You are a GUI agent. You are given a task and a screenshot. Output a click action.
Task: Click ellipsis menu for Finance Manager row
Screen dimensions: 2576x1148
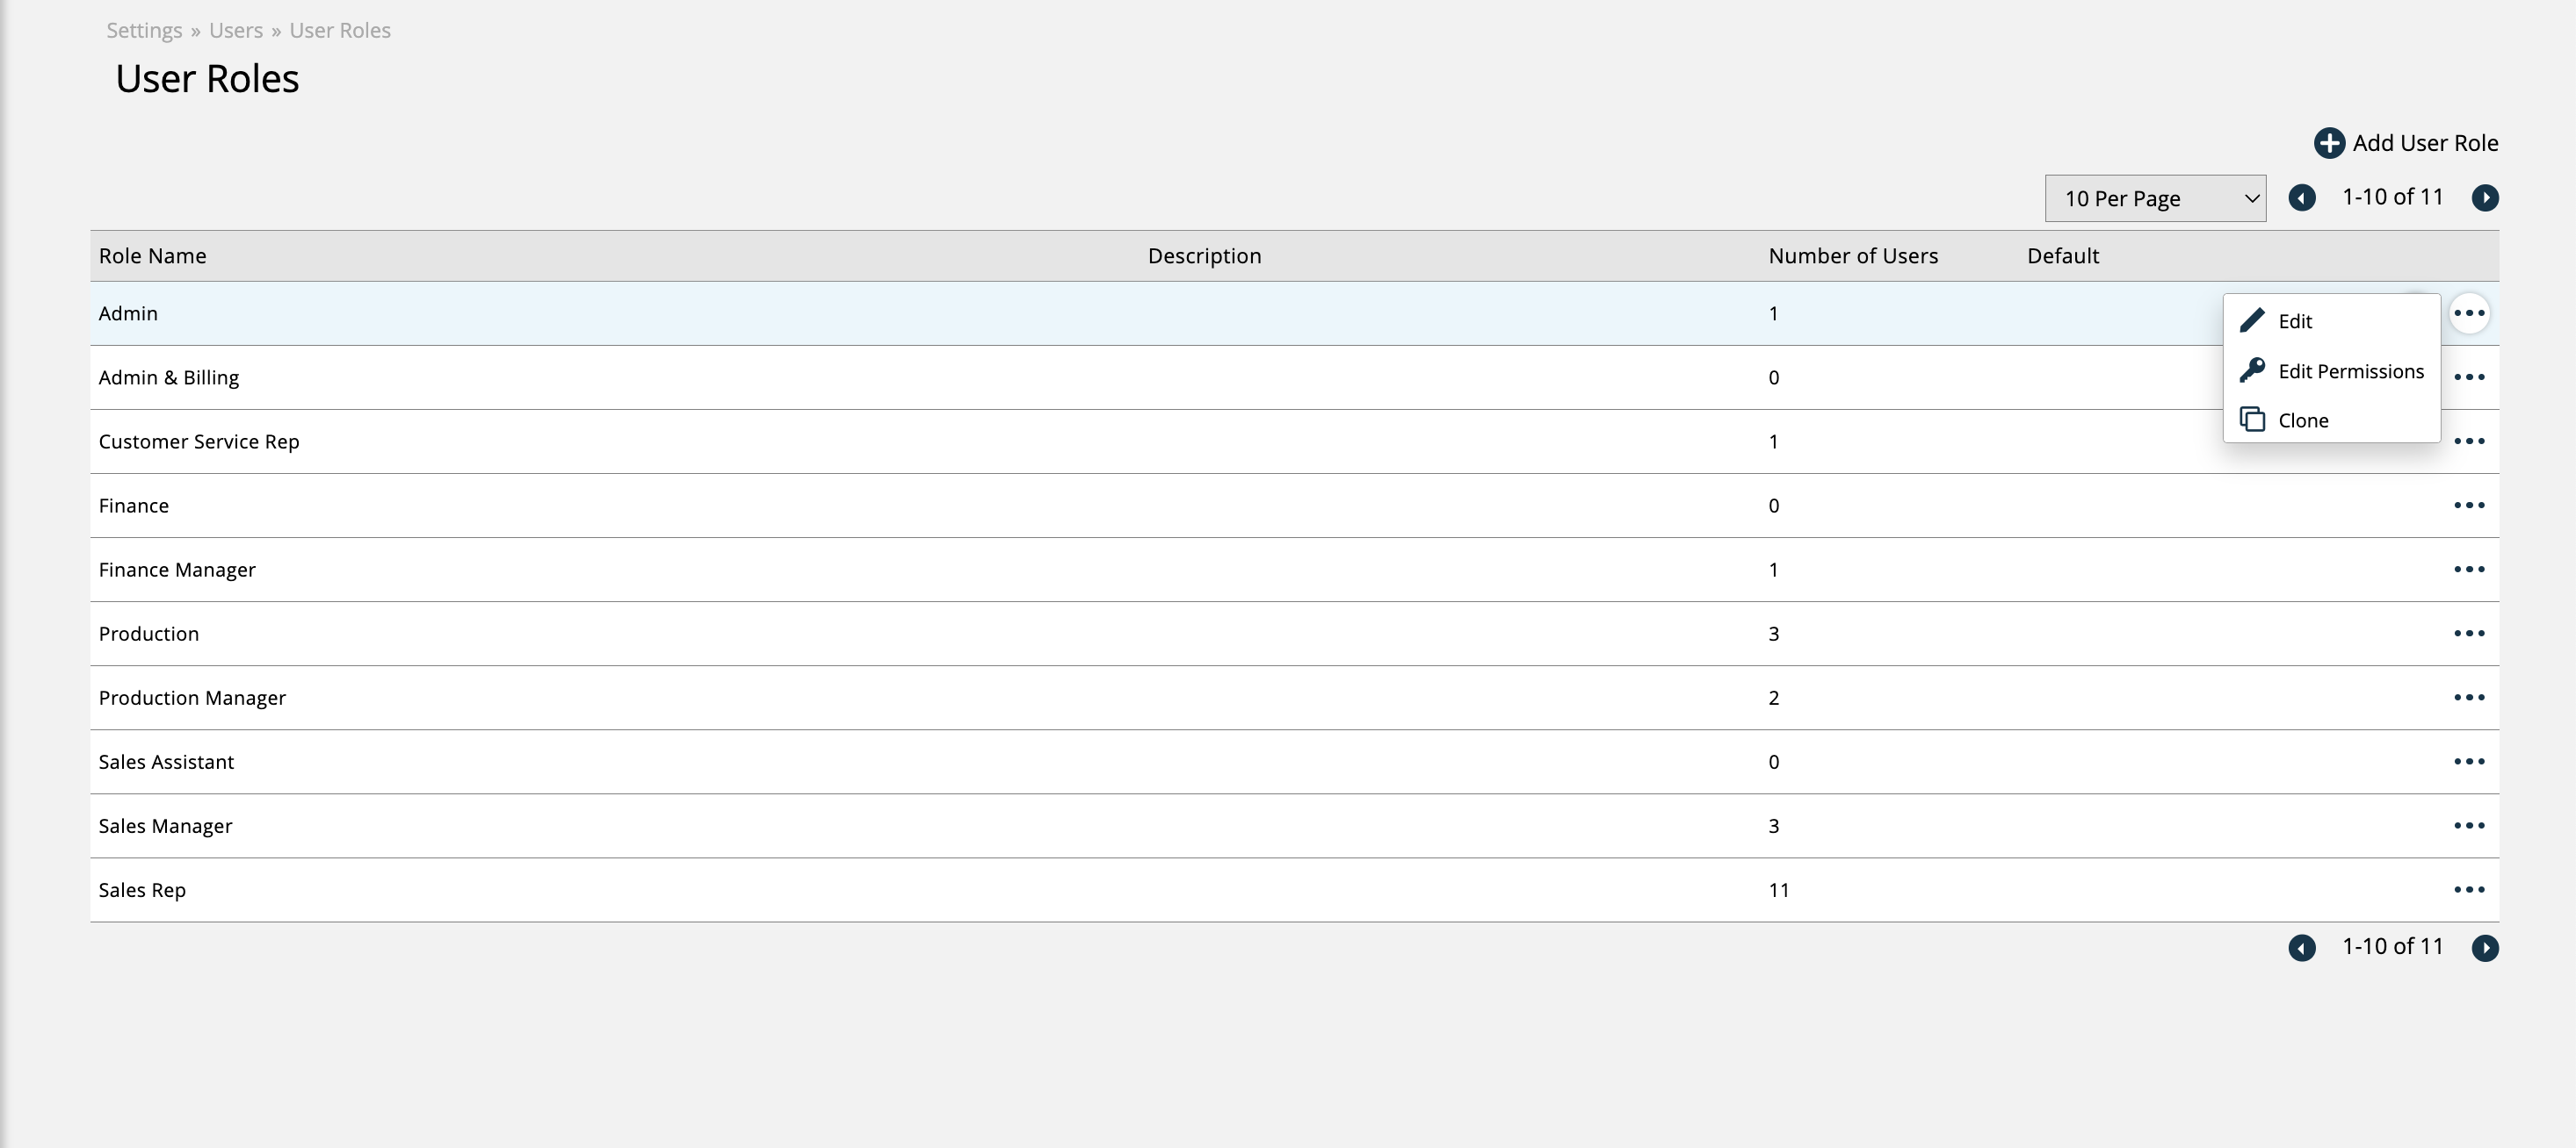coord(2469,570)
